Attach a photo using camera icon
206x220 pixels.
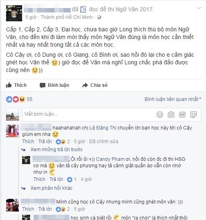pos(171,115)
